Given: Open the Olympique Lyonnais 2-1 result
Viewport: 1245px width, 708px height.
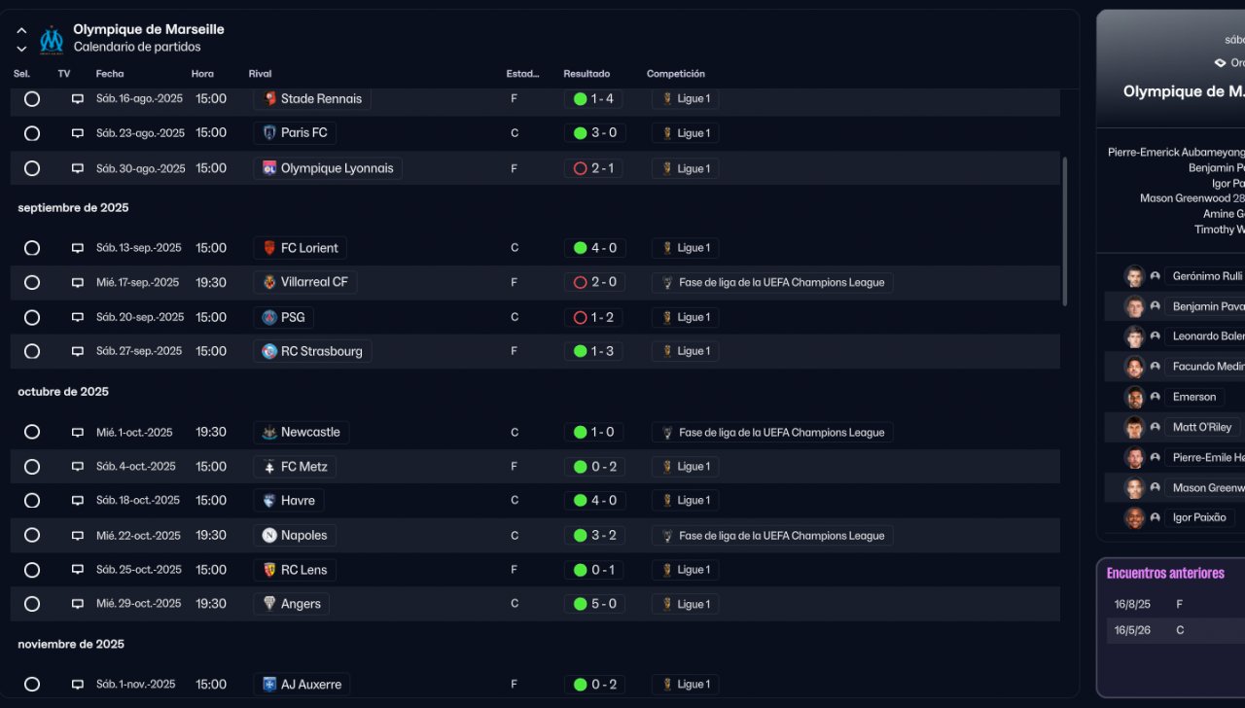Looking at the screenshot, I should click(593, 168).
